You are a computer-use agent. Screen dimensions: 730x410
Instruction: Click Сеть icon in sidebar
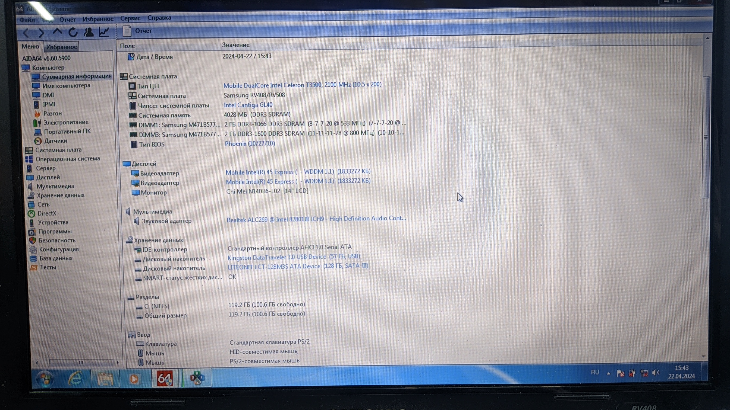click(x=31, y=204)
